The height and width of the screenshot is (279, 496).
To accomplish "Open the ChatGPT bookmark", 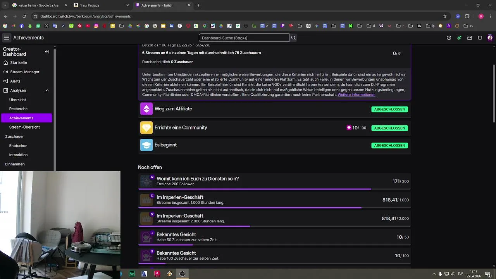I will point(308,26).
